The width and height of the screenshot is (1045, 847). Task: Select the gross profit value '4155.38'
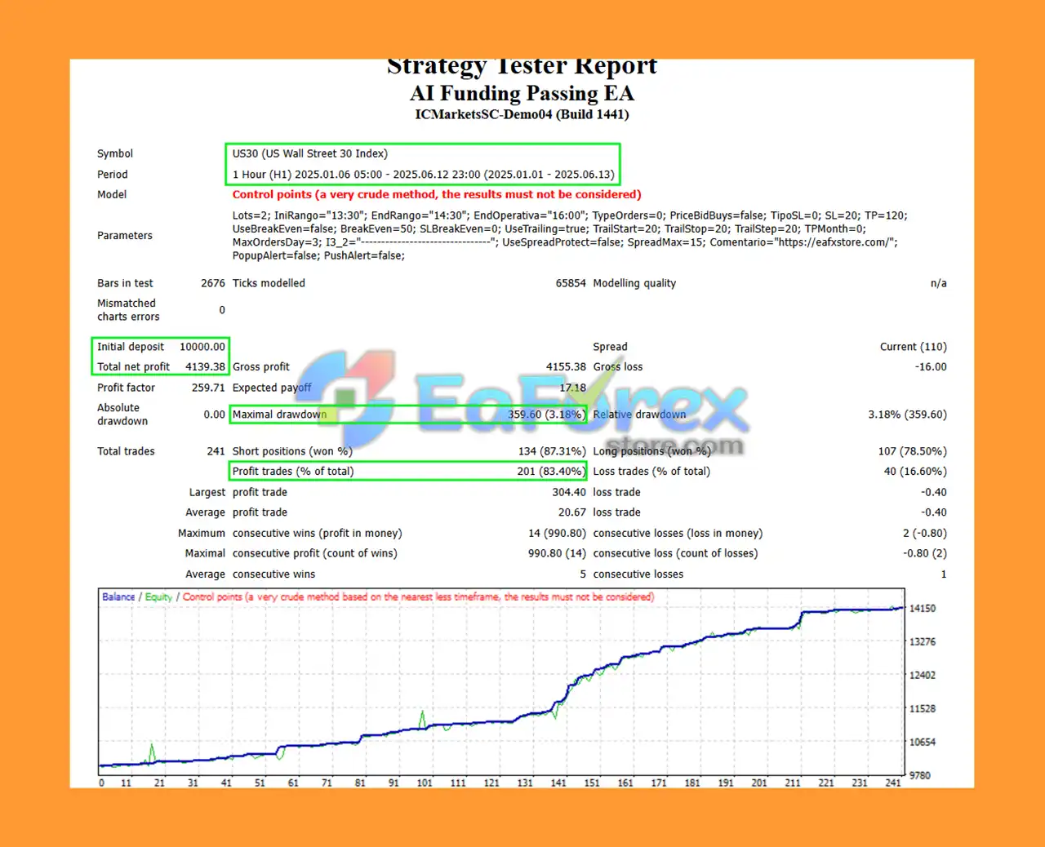click(566, 367)
